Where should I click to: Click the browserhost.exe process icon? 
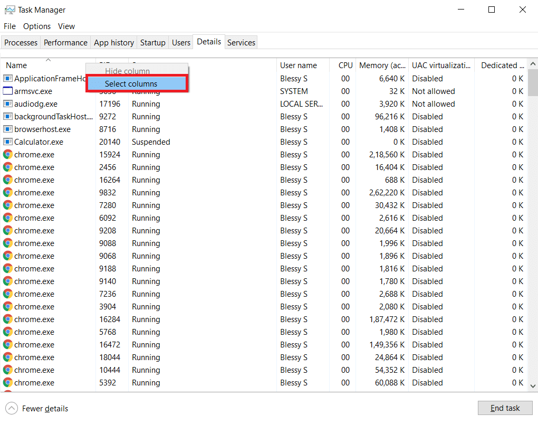click(x=8, y=129)
